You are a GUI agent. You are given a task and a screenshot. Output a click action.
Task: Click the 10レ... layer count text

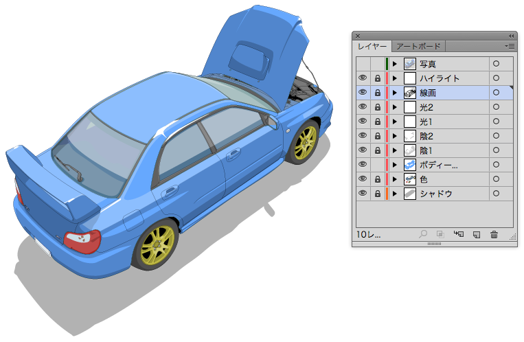click(369, 235)
